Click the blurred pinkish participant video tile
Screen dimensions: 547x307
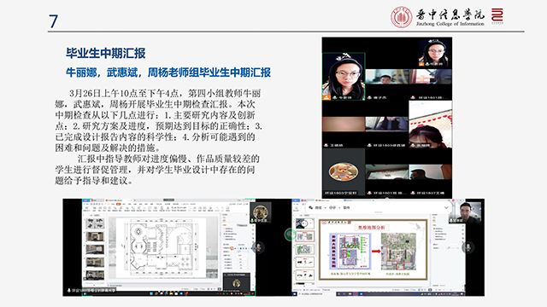[344, 124]
